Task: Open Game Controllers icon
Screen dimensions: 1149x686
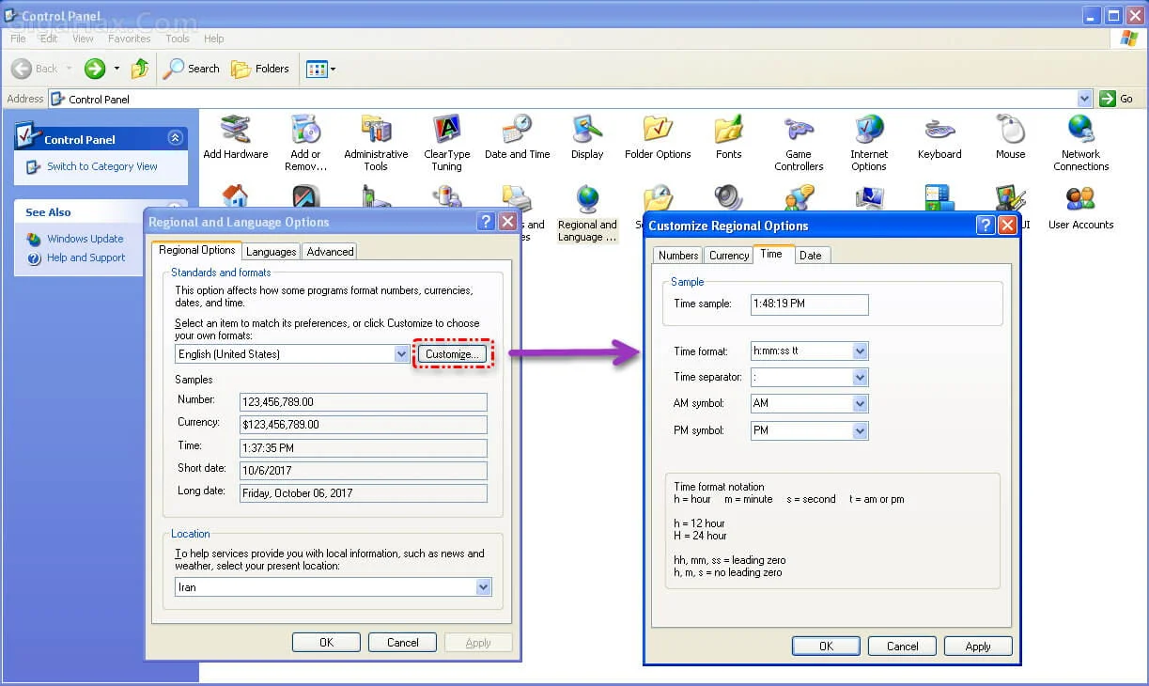Action: click(x=799, y=131)
